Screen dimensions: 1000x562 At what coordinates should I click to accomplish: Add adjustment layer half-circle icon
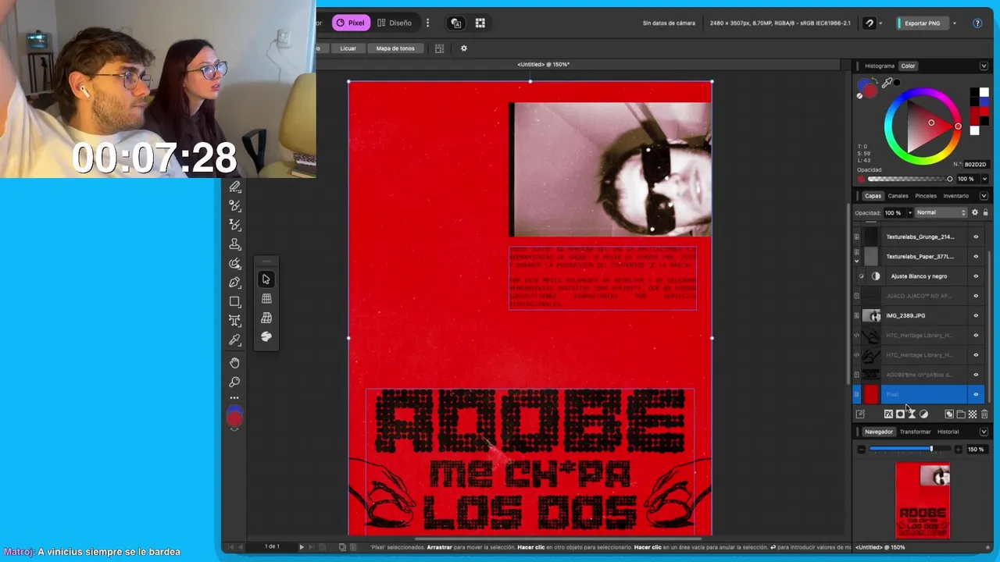[x=923, y=414]
